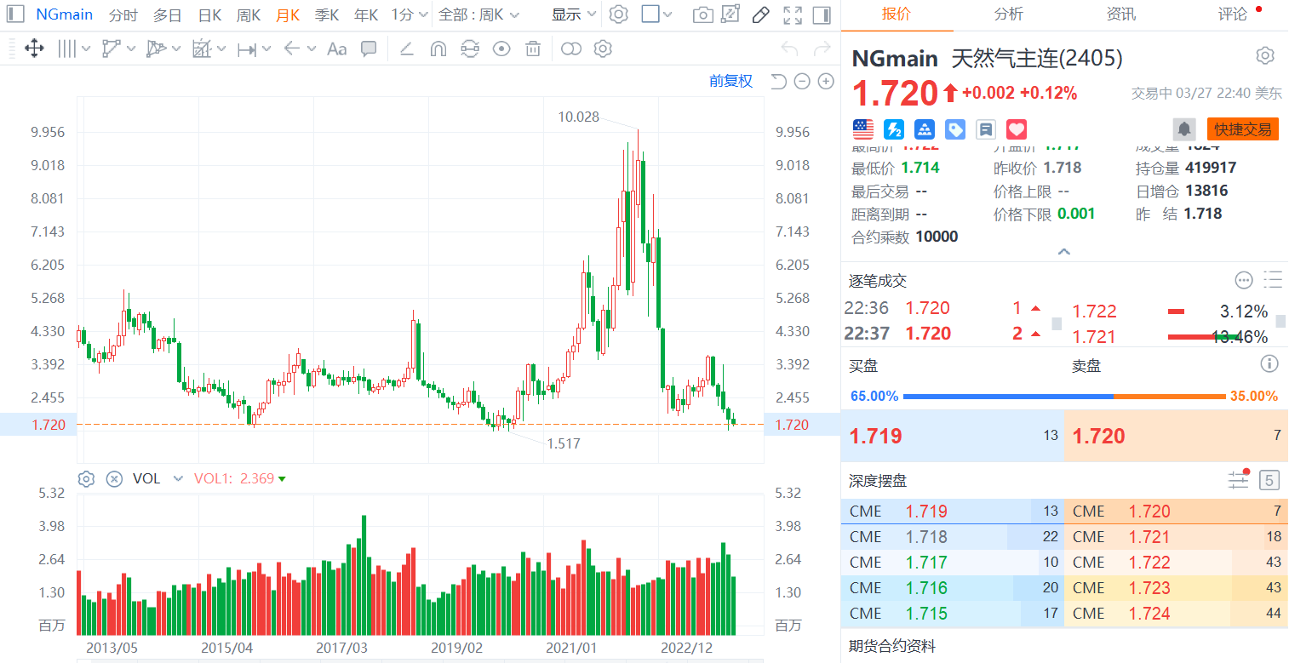Select the crosshair move tool
The image size is (1289, 663).
pos(34,49)
